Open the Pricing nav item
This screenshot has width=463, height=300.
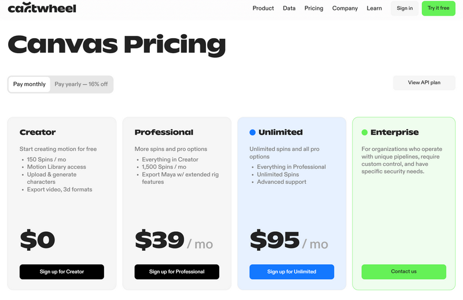click(x=314, y=8)
